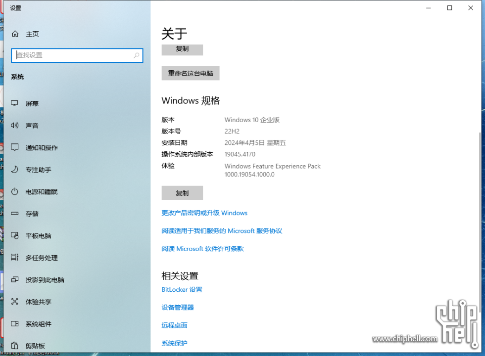Click the home icon beside 主页

pos(15,34)
